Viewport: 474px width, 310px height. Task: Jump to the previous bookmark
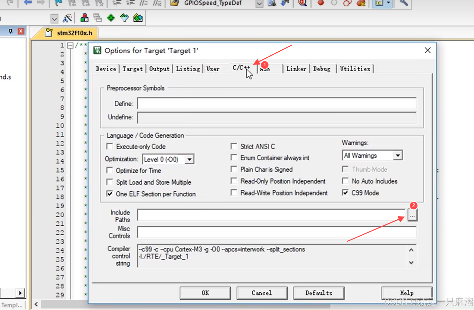(72, 3)
